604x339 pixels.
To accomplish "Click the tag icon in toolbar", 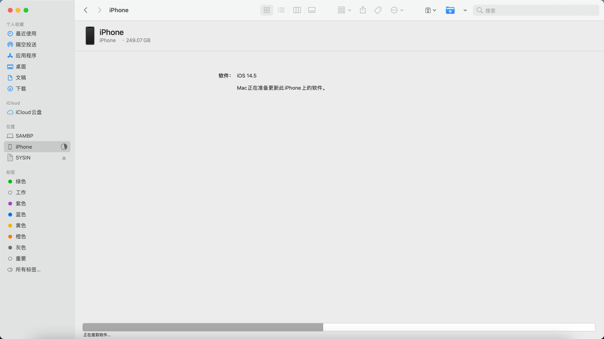I will pos(378,10).
